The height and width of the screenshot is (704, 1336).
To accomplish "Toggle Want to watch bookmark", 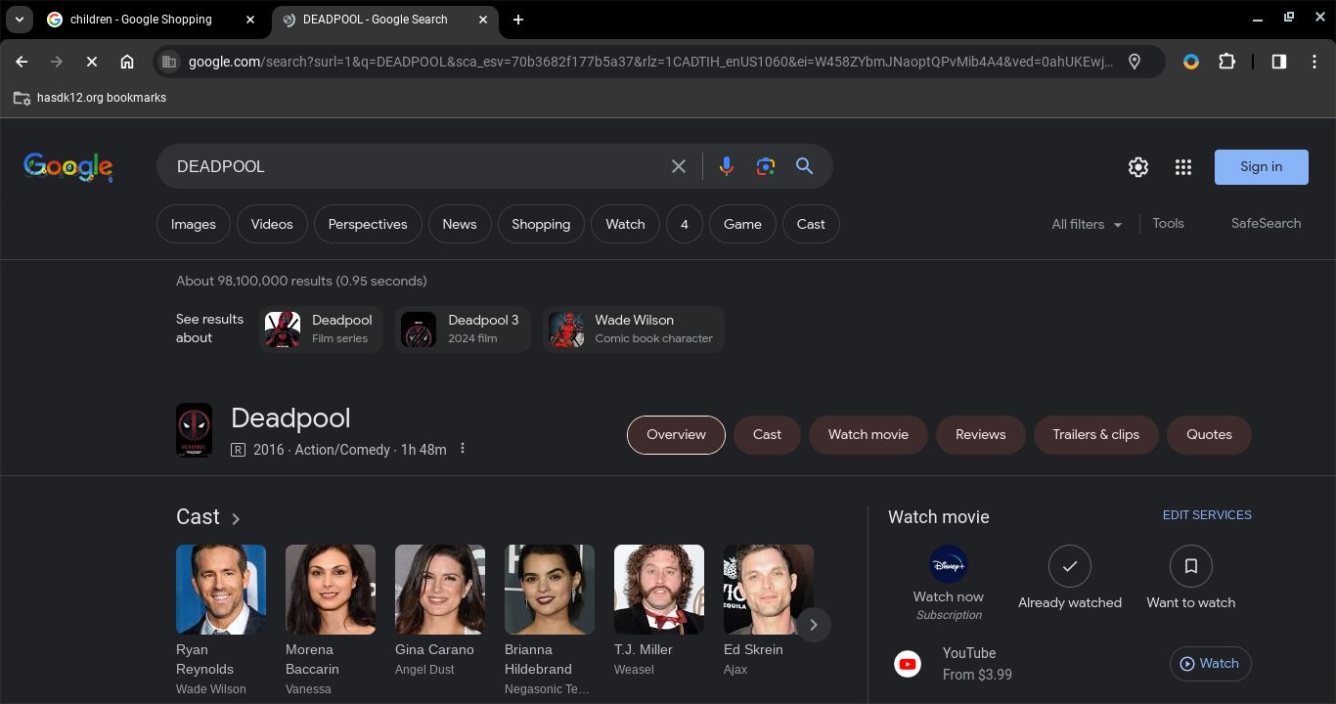I will click(1190, 567).
